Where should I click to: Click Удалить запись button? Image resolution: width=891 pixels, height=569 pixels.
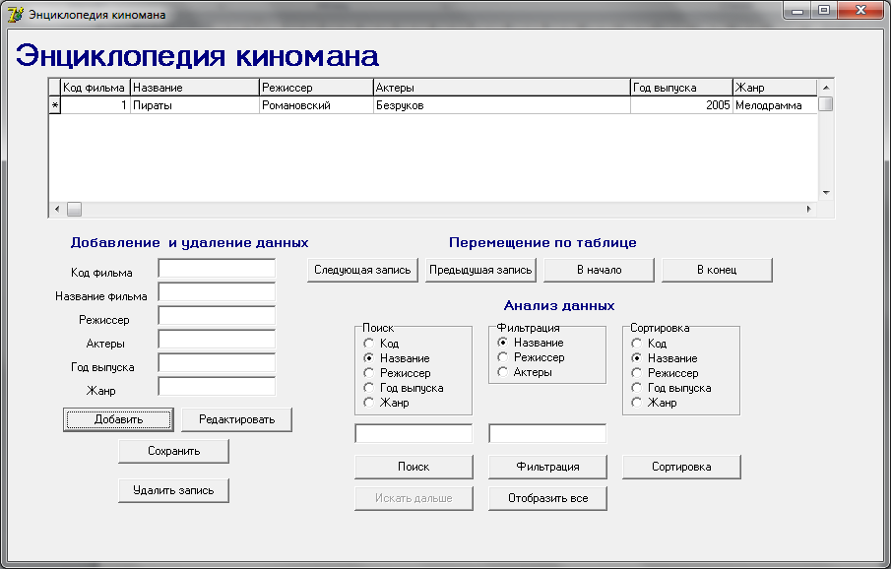[x=173, y=490]
